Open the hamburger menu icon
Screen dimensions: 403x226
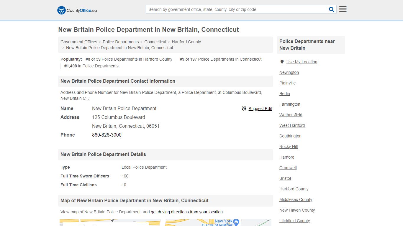[x=343, y=9]
